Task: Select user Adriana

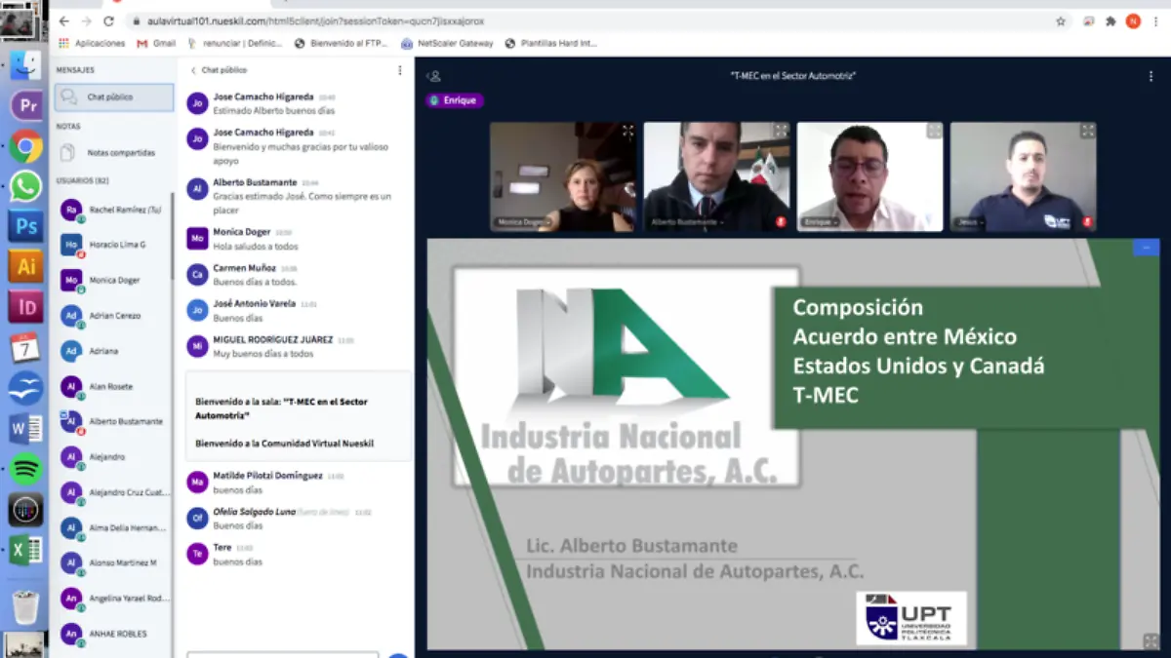Action: pyautogui.click(x=114, y=351)
